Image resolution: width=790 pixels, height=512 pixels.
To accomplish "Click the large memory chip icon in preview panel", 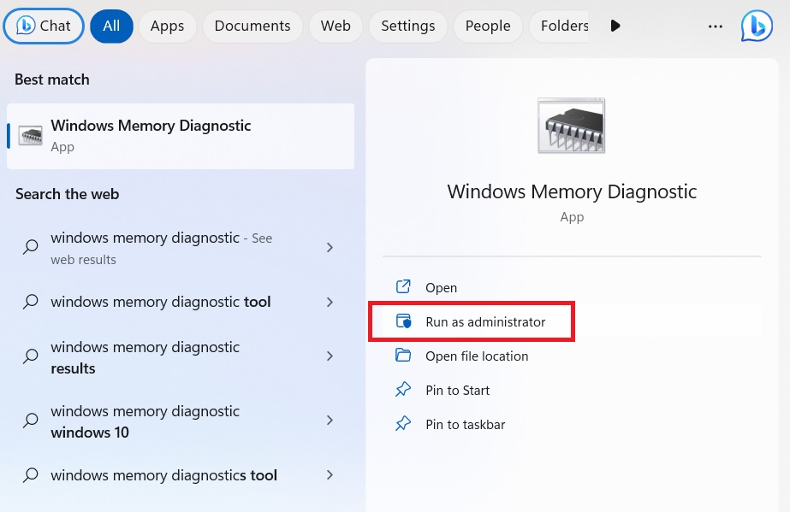I will click(571, 125).
